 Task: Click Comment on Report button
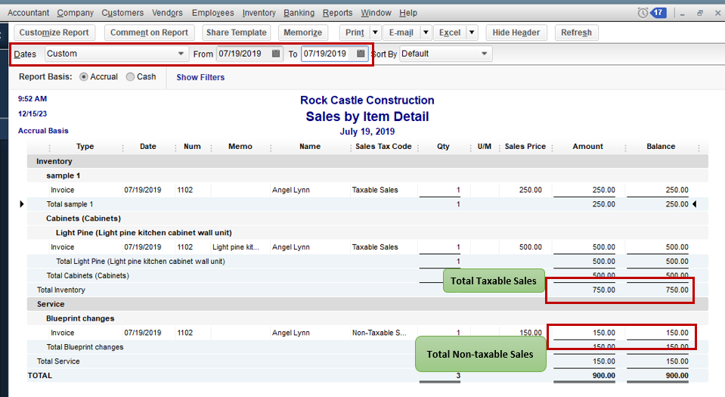pyautogui.click(x=149, y=33)
